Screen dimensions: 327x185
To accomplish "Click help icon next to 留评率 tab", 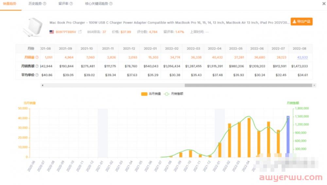I will coord(71,4).
